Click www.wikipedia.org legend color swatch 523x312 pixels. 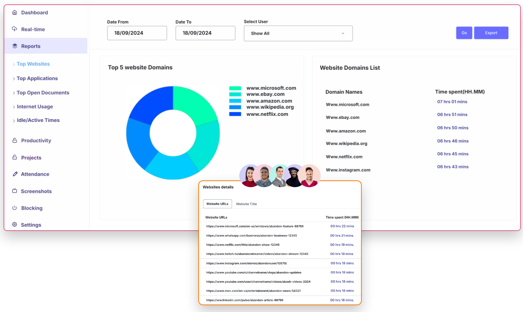coord(235,107)
